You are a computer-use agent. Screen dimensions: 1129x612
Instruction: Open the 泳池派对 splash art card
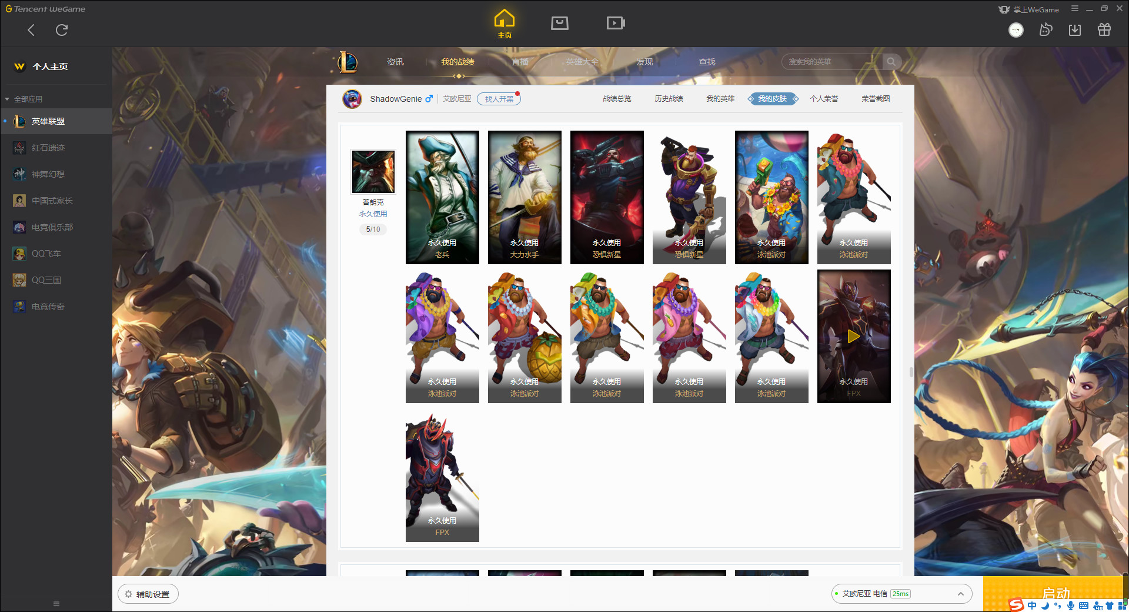tap(771, 197)
